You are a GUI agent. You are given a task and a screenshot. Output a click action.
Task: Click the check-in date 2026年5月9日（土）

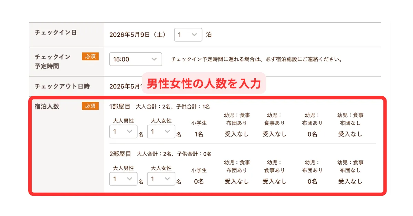[138, 35]
